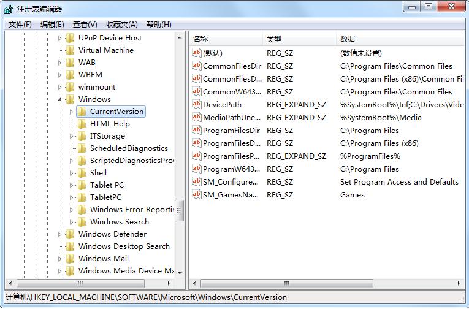Click the tree pane horizontal scroll right arrow
The height and width of the screenshot is (309, 469).
pos(169,283)
